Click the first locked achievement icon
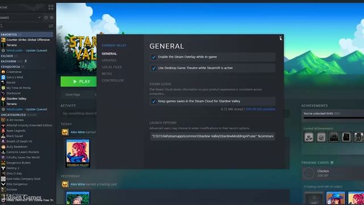Screen dimensions: 364x205 (309, 137)
